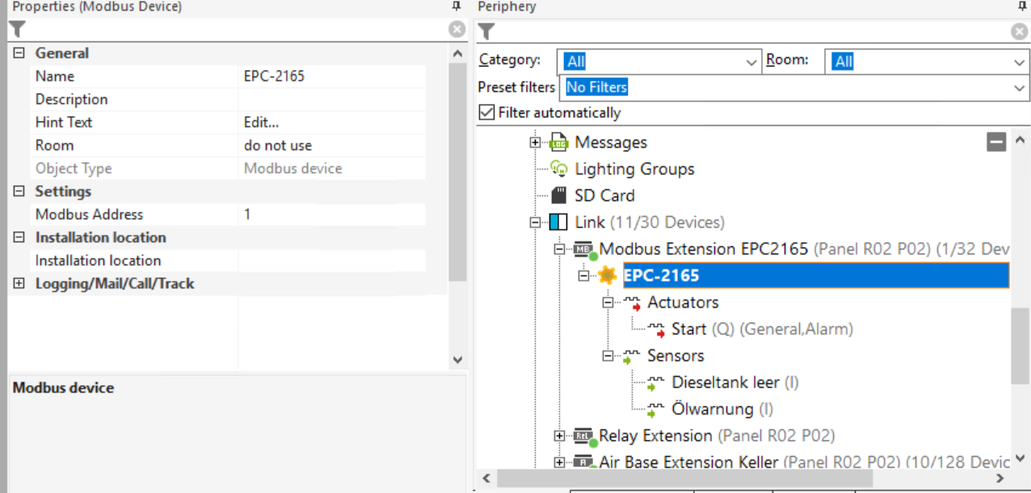The height and width of the screenshot is (493, 1031).
Task: Click the Periphery panel filter funnel icon
Action: [x=486, y=32]
